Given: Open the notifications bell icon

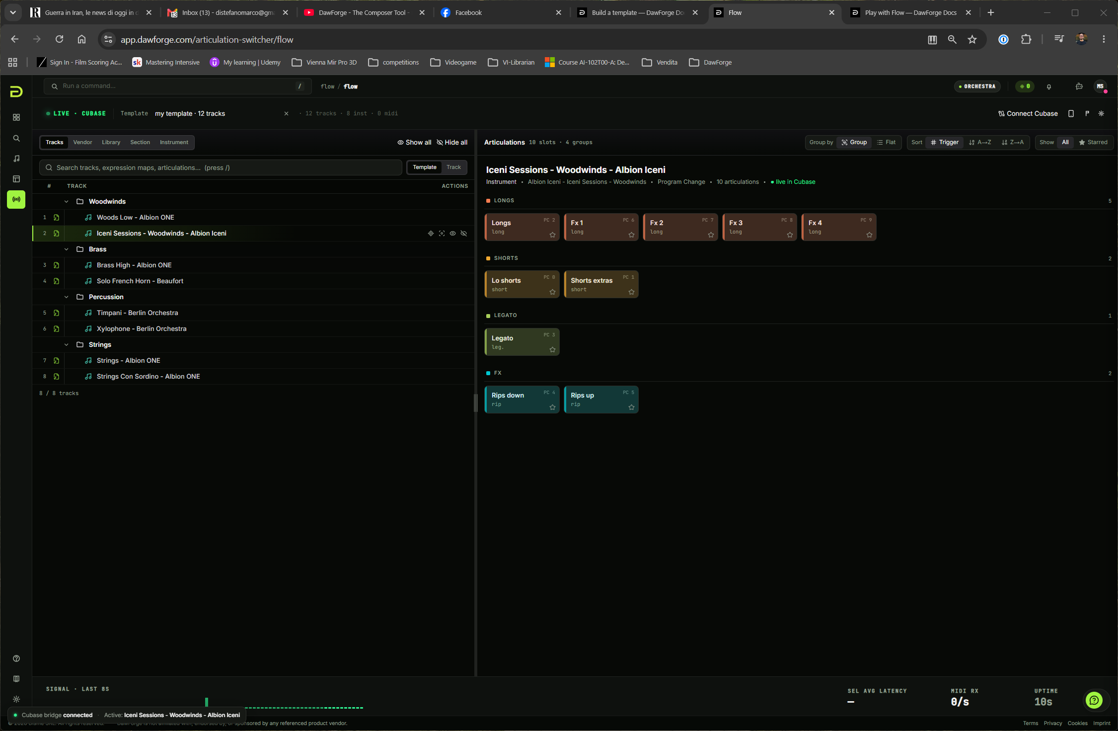Looking at the screenshot, I should 1049,86.
